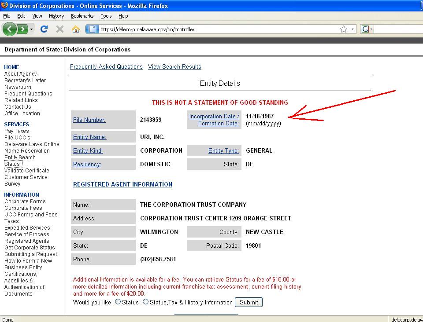
Task: Go forward with the green Forward arrow
Action: 22,29
